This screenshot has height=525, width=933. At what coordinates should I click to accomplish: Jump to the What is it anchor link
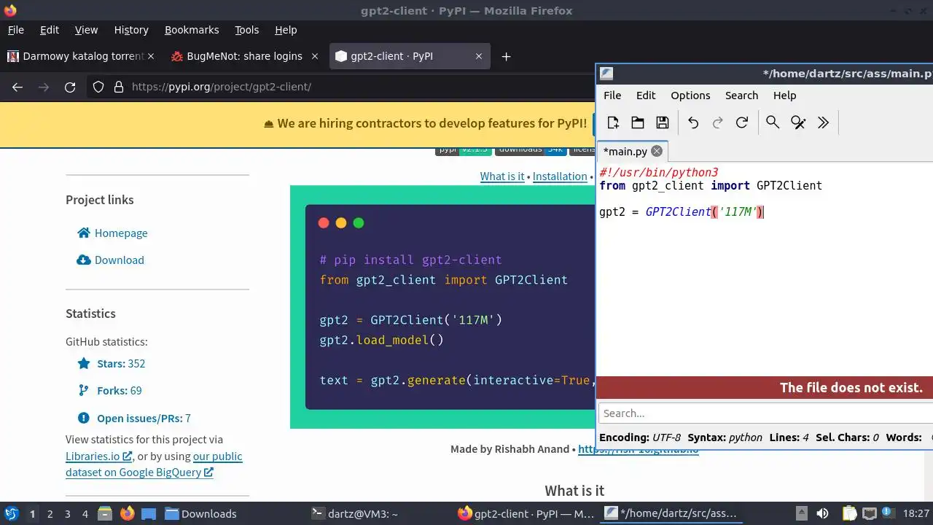502,176
